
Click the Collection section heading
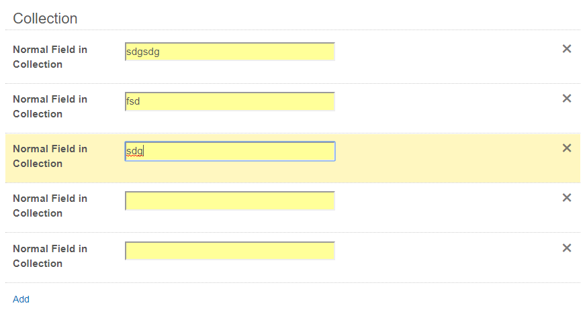45,18
